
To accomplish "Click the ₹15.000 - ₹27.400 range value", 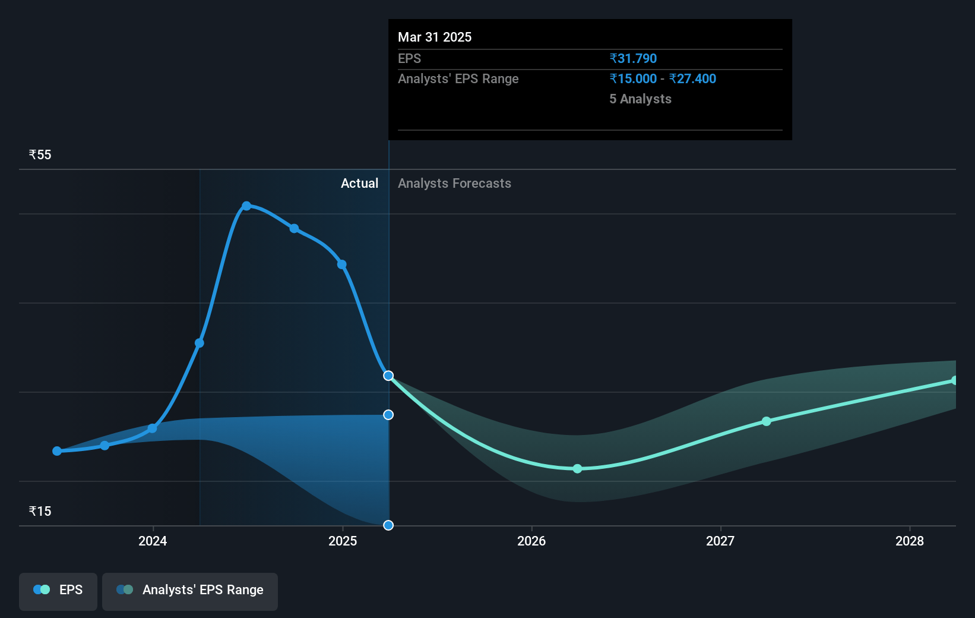I will 663,78.
